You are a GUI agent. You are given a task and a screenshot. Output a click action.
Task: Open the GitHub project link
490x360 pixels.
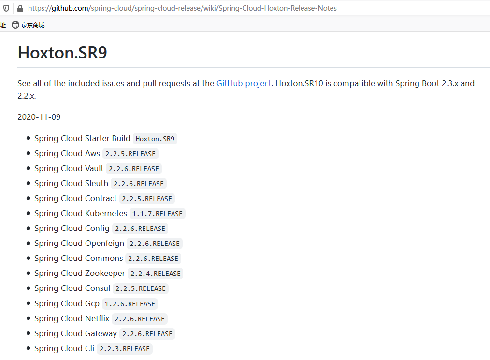coord(244,83)
